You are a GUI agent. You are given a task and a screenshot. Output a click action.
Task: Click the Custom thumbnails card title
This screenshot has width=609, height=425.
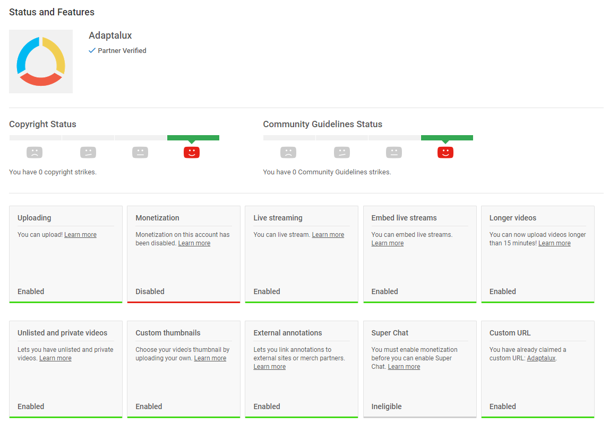point(168,333)
